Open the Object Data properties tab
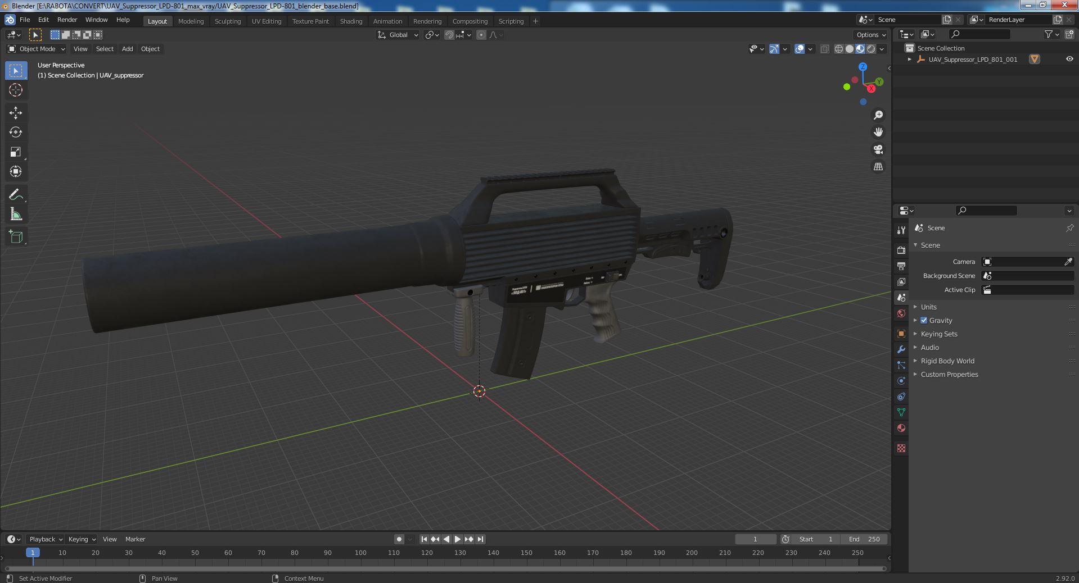Viewport: 1079px width, 583px height. (x=901, y=412)
